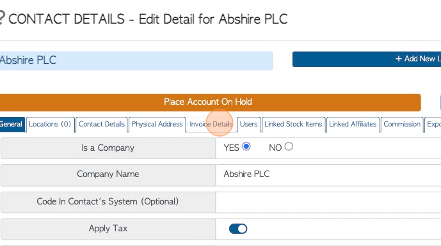Screen dimensions: 441x246
Task: Toggle the Apply Tax switch
Action: pyautogui.click(x=238, y=229)
